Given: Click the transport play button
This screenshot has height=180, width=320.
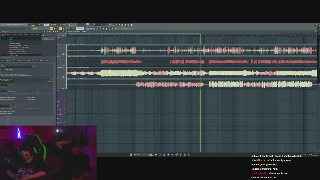Looking at the screenshot, I should pyautogui.click(x=37, y=25).
